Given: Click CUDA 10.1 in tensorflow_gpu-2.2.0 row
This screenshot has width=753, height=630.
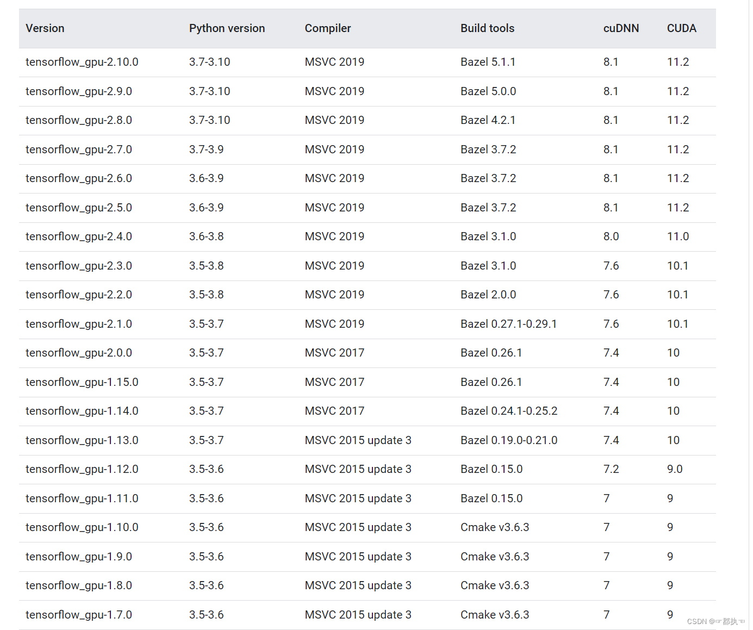Looking at the screenshot, I should click(678, 295).
